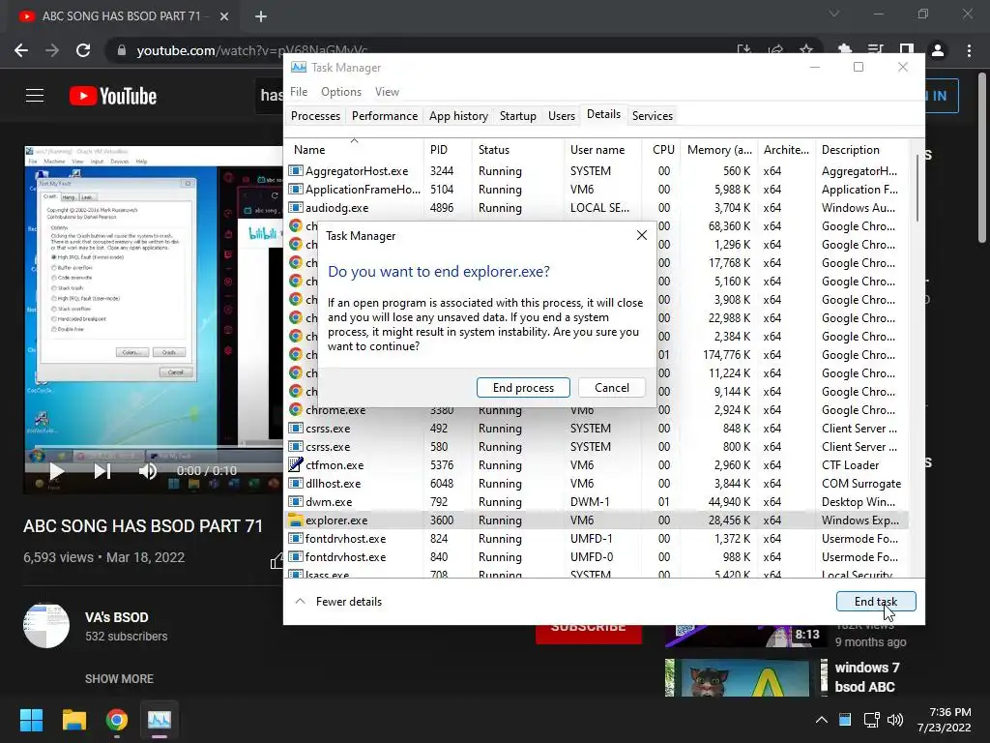Select the explorer.exe folder icon
990x743 pixels.
tap(296, 520)
